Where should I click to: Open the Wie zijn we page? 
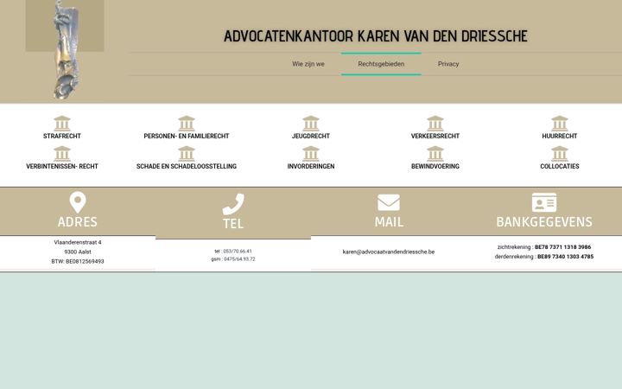click(308, 64)
